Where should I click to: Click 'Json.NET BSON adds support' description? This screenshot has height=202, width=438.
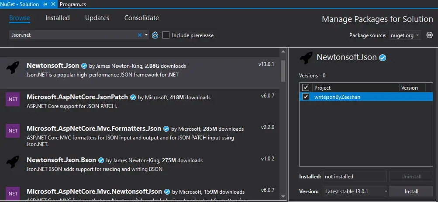(x=94, y=169)
